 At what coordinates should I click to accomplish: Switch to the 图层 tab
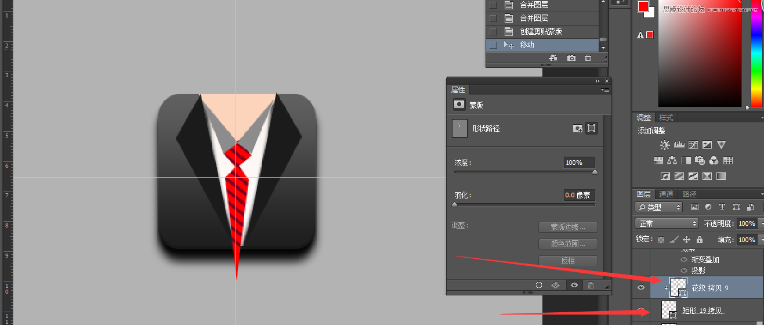point(643,194)
